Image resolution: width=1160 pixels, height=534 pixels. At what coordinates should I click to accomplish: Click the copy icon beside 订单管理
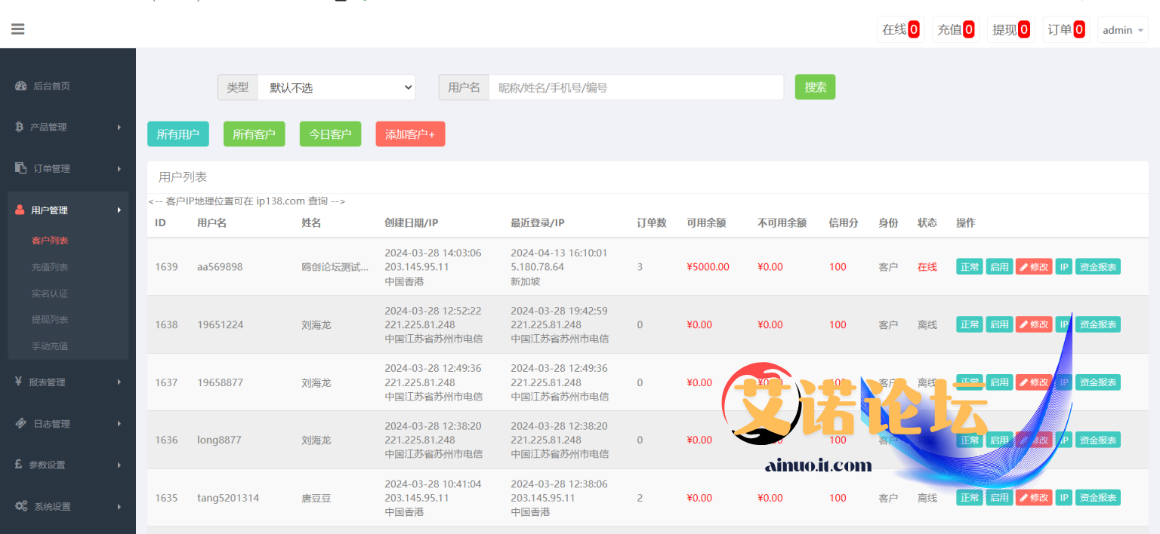pos(21,168)
